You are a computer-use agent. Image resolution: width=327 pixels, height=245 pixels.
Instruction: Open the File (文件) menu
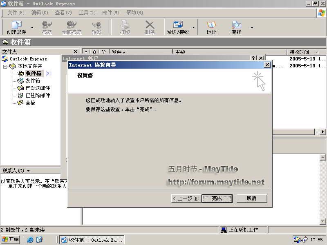(x=16, y=13)
